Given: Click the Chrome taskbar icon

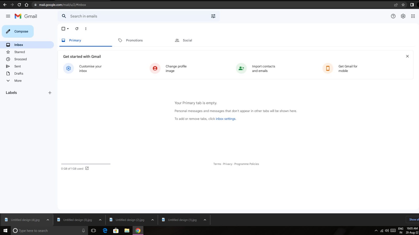Looking at the screenshot, I should pos(138,231).
